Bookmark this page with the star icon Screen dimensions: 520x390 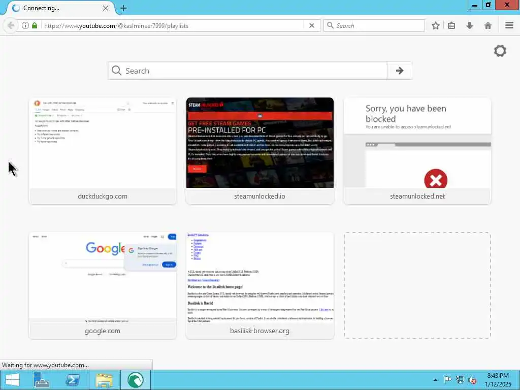(x=435, y=25)
